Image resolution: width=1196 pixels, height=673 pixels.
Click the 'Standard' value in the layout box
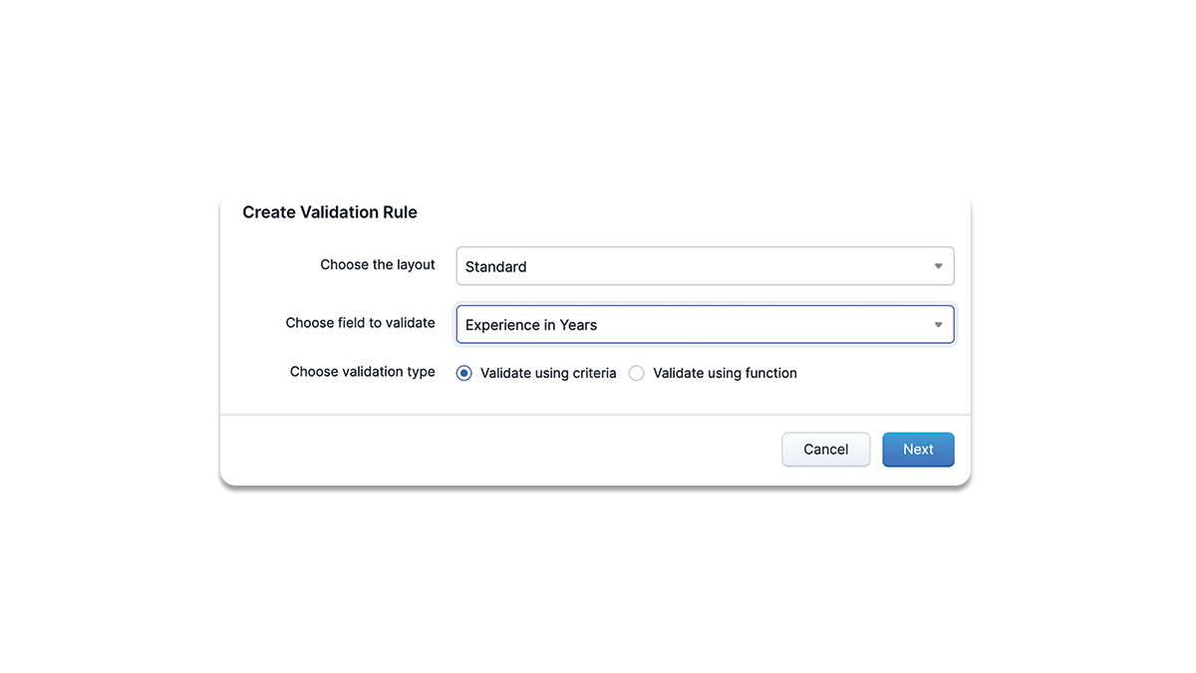point(496,267)
